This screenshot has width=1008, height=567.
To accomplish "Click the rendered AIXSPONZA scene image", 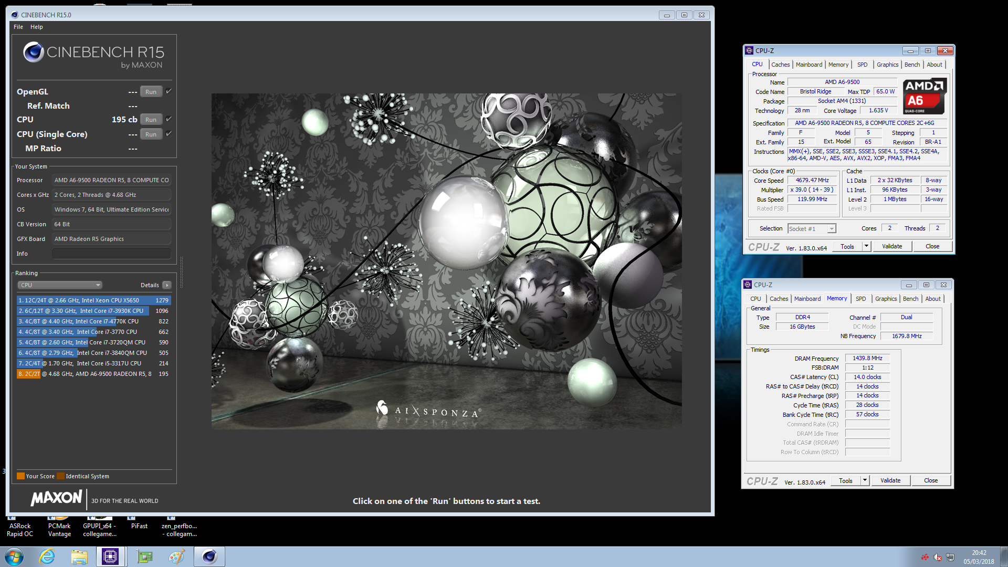I will tap(446, 261).
